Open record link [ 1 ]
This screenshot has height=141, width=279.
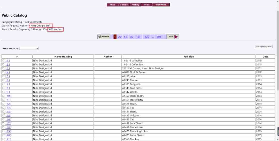pyautogui.click(x=8, y=61)
